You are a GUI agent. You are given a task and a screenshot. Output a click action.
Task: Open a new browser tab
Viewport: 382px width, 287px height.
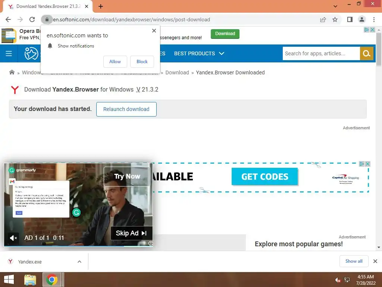coord(101,6)
